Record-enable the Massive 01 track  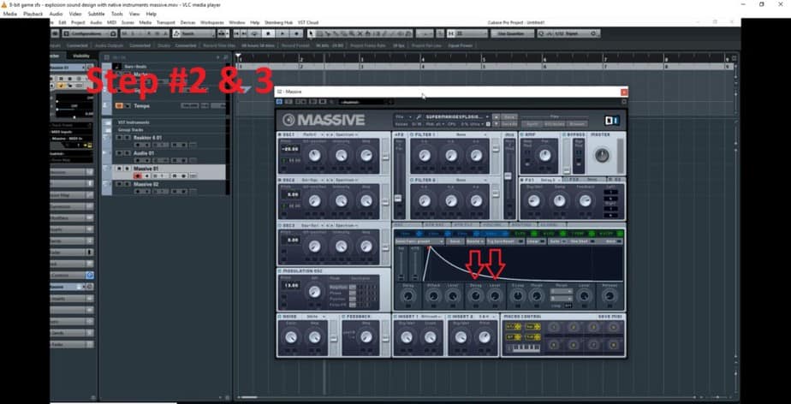[139, 175]
